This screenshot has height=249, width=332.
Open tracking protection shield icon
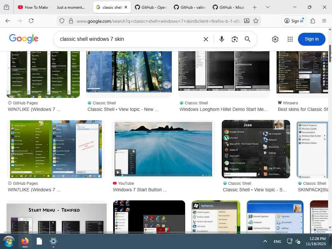62,21
